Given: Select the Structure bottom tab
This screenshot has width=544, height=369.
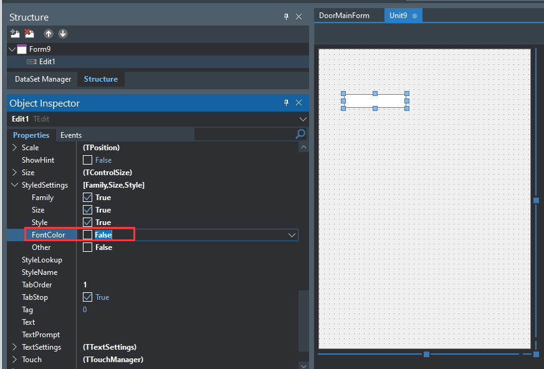Looking at the screenshot, I should point(100,79).
